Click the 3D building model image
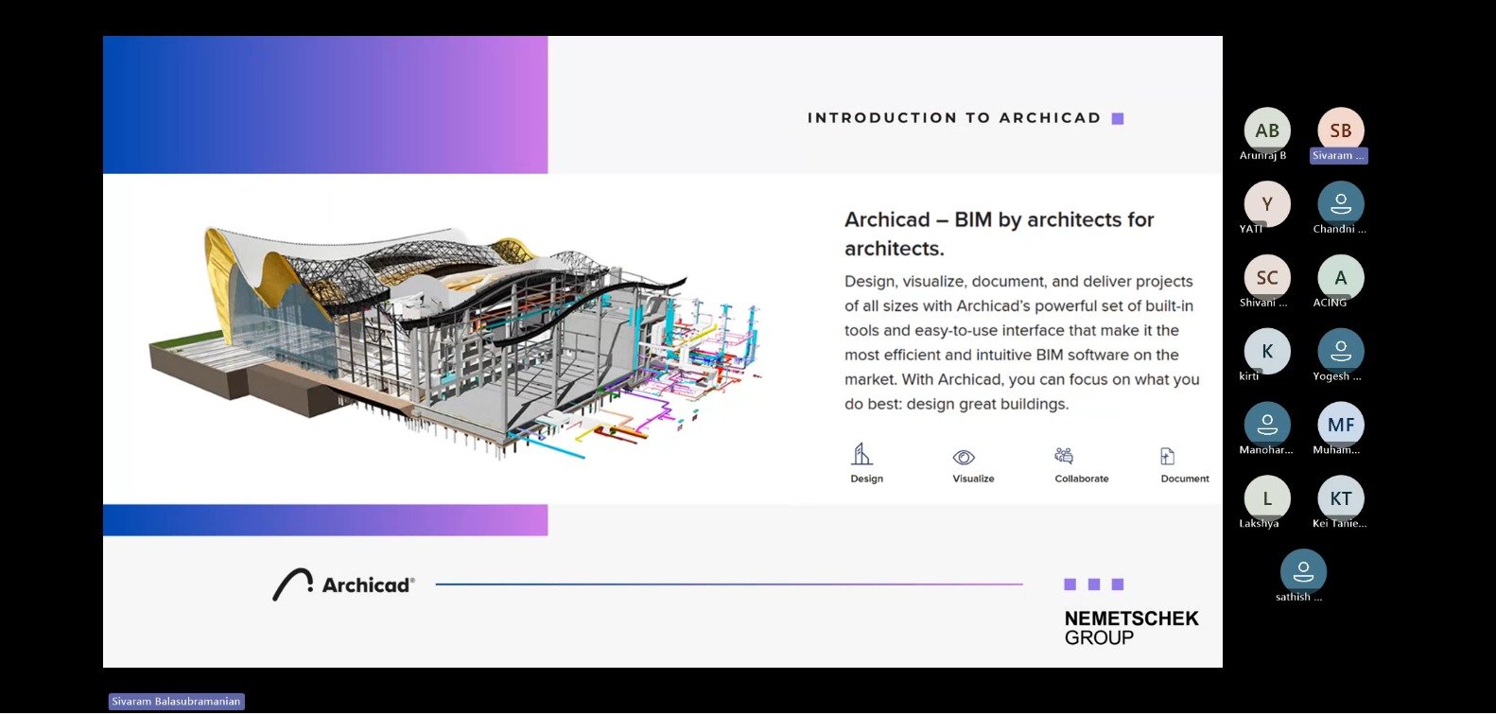The width and height of the screenshot is (1496, 714). pos(454,340)
